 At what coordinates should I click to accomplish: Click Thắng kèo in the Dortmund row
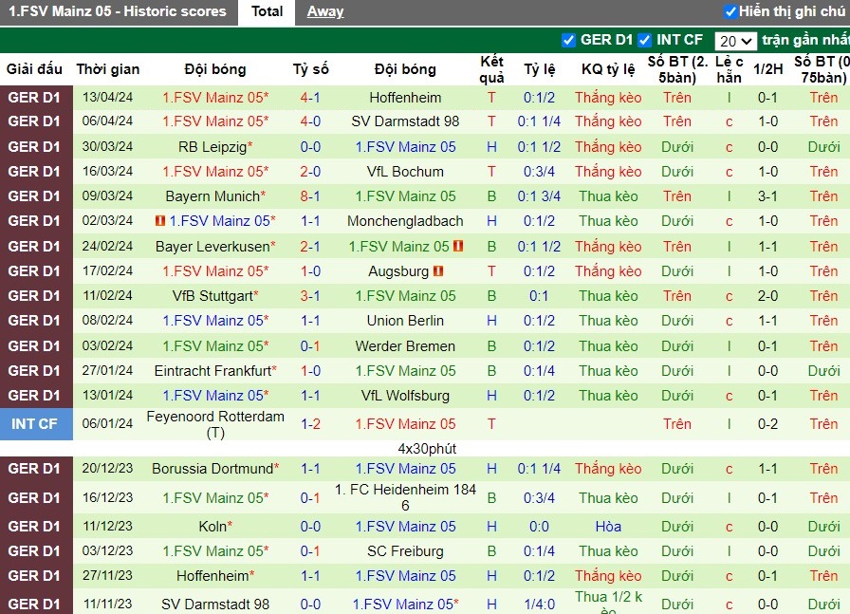point(608,469)
